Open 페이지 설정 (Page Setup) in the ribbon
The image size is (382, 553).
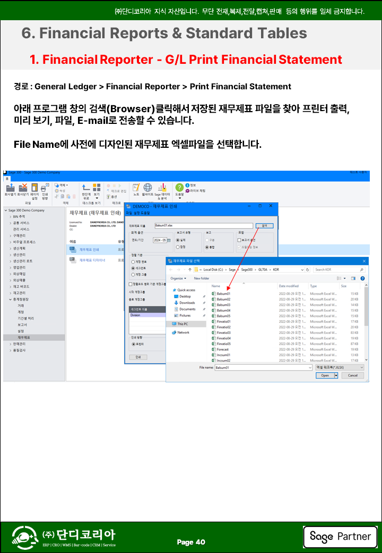click(34, 187)
